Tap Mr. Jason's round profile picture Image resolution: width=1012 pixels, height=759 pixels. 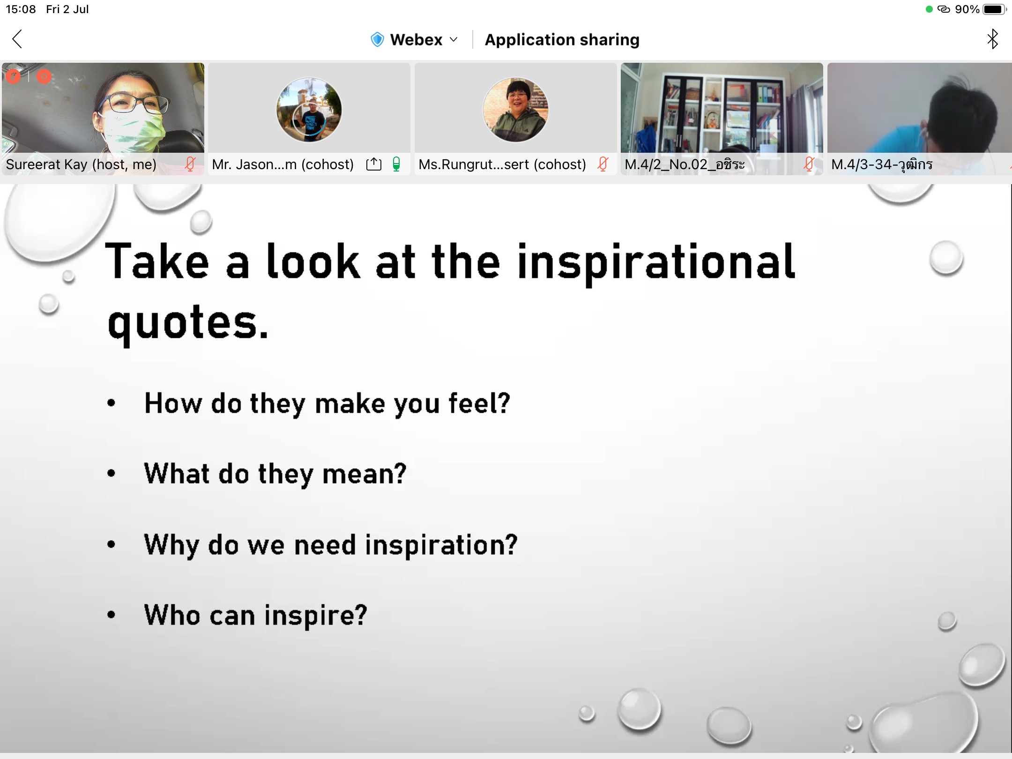click(309, 110)
